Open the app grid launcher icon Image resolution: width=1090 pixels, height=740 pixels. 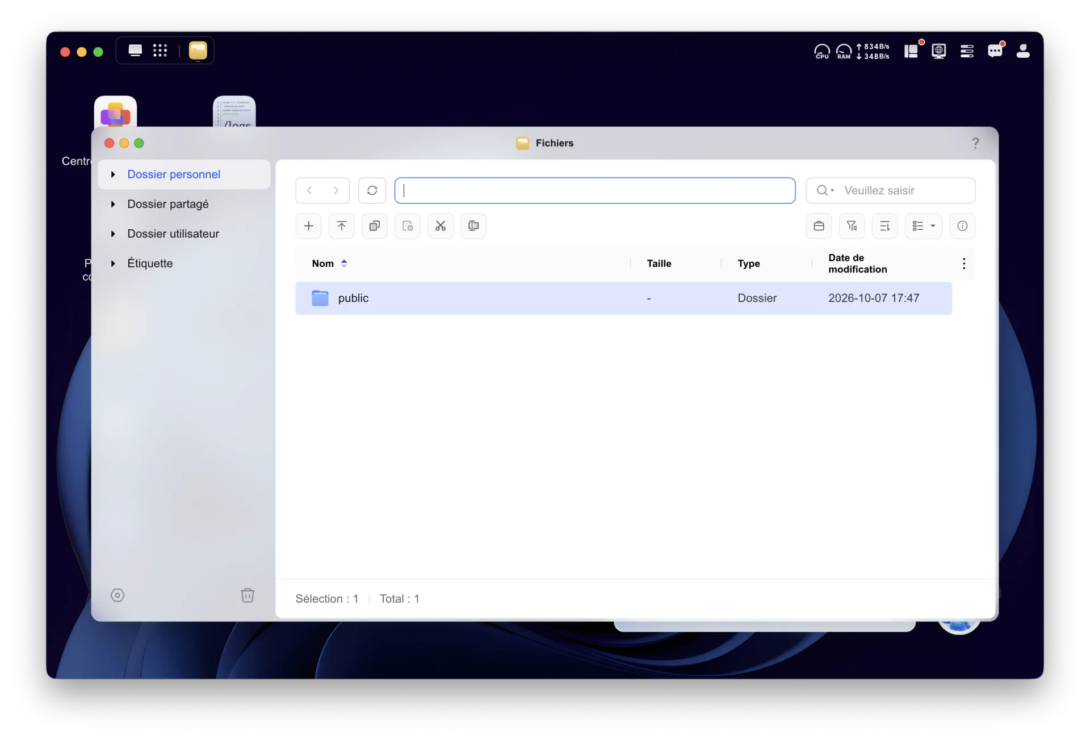[160, 51]
